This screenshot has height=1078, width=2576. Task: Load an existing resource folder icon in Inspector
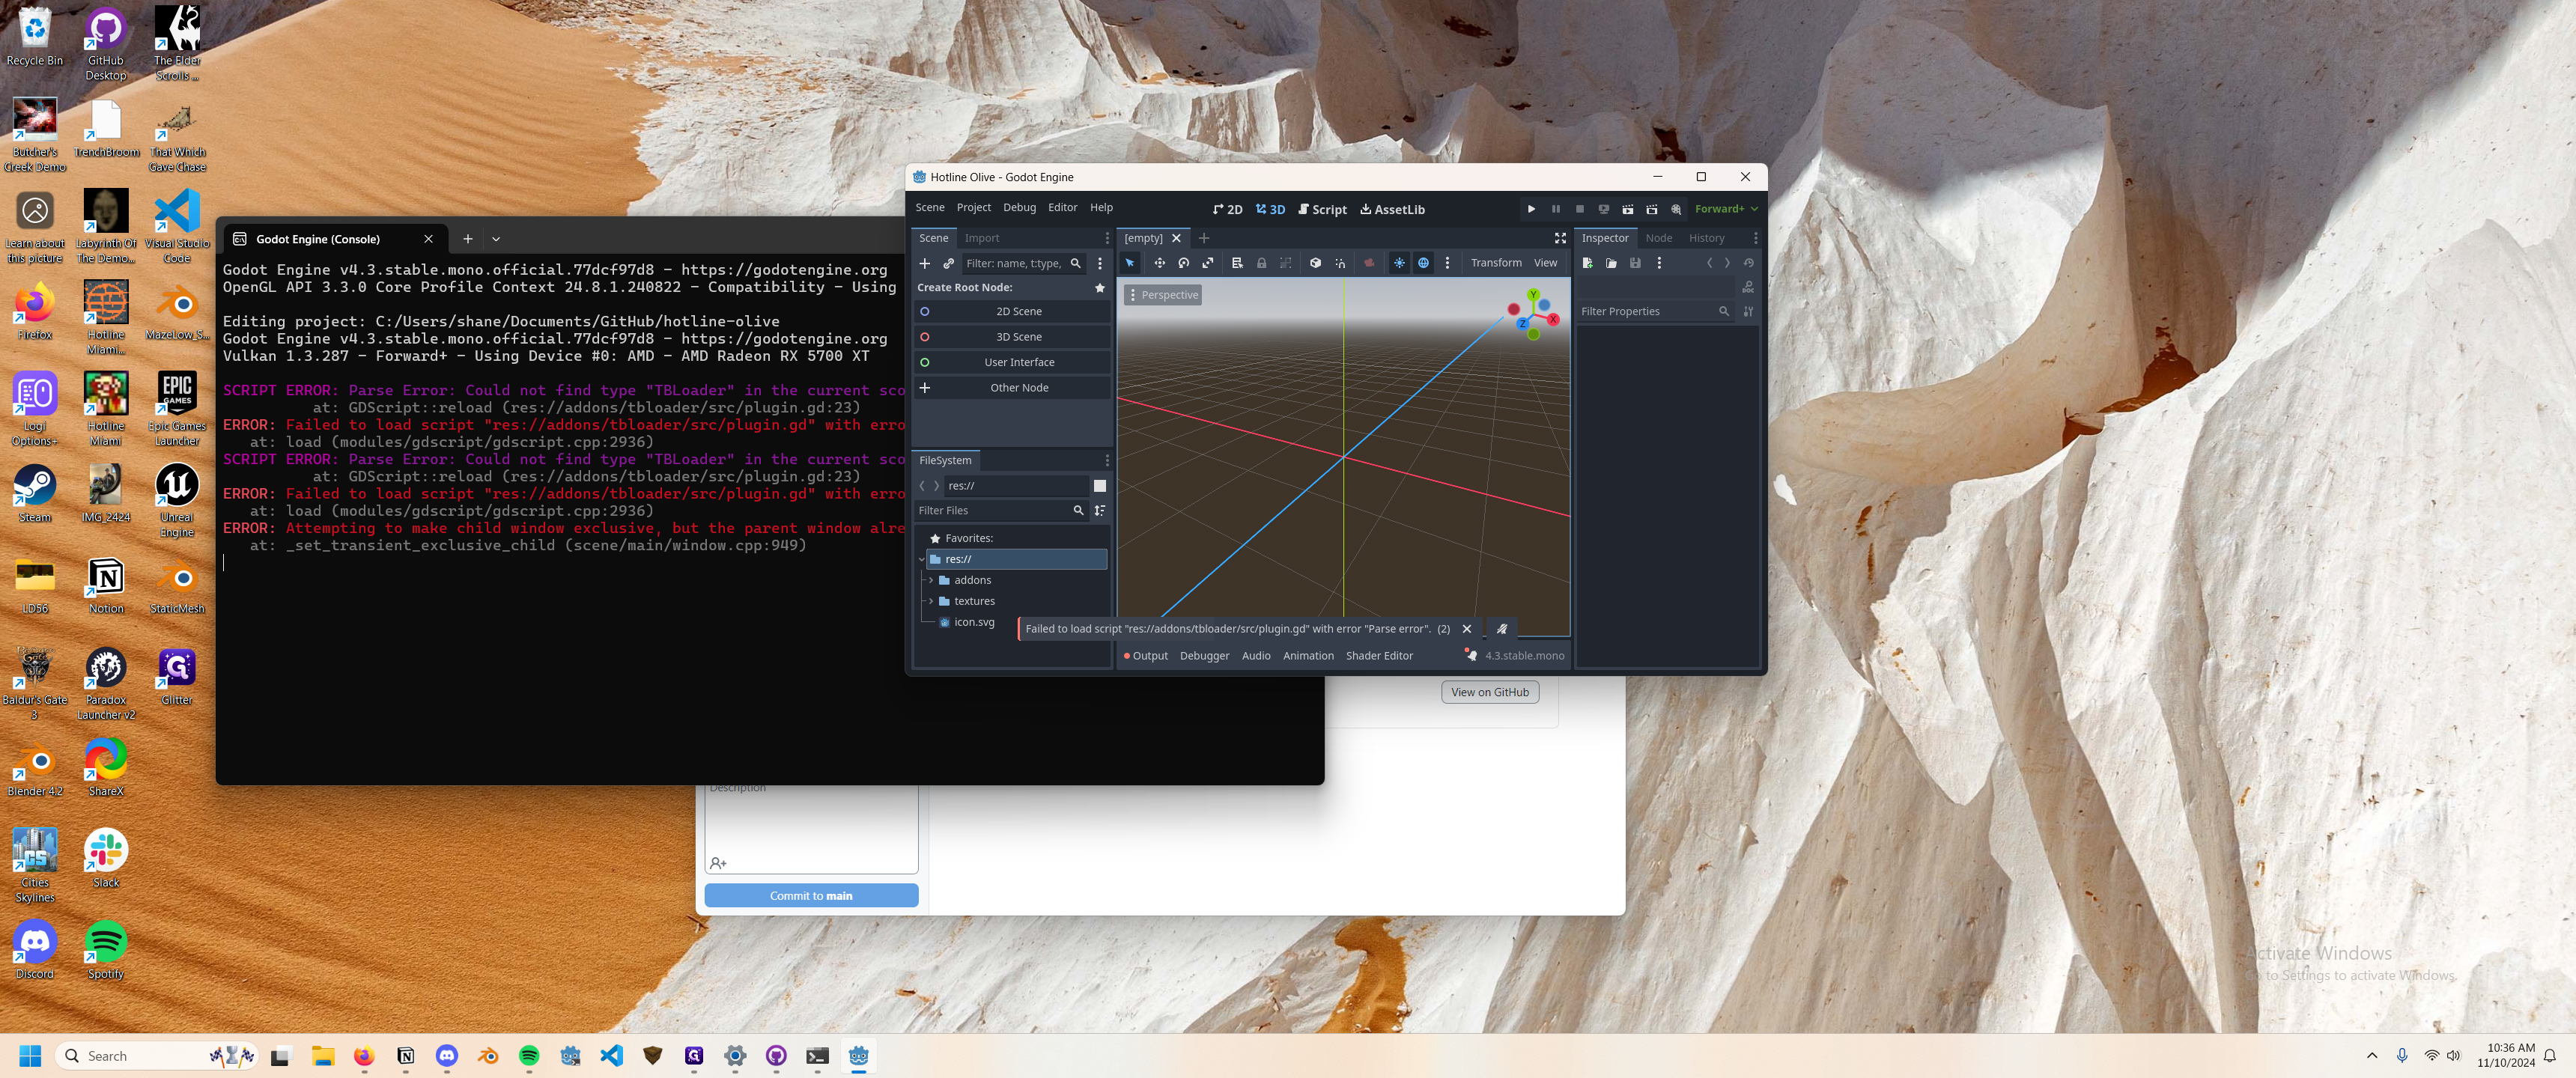coord(1611,264)
